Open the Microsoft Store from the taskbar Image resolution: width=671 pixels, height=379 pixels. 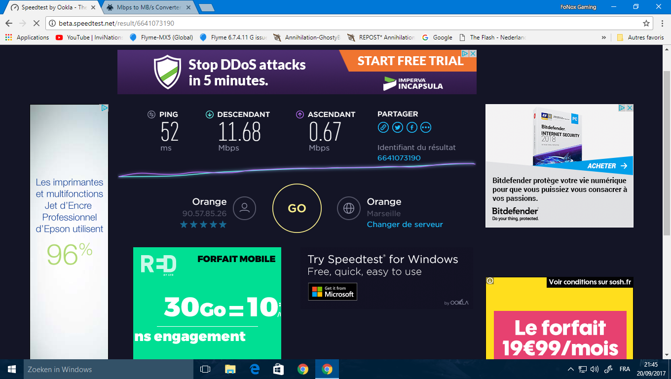pos(278,369)
